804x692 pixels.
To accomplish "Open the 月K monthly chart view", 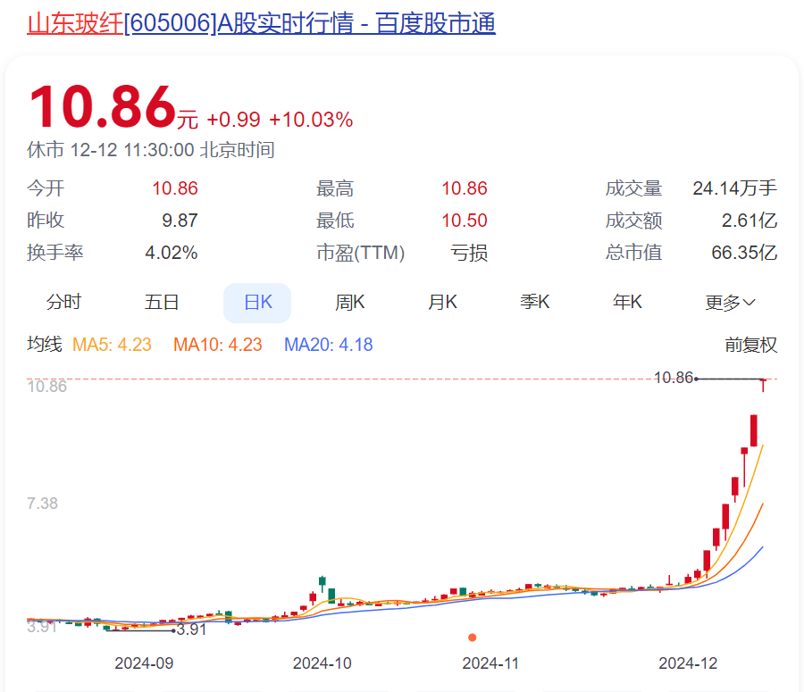I will (441, 302).
